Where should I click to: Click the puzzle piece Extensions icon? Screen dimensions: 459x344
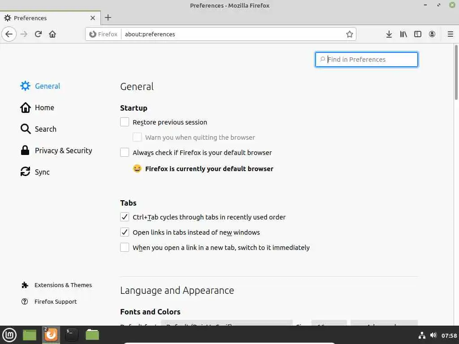point(25,285)
